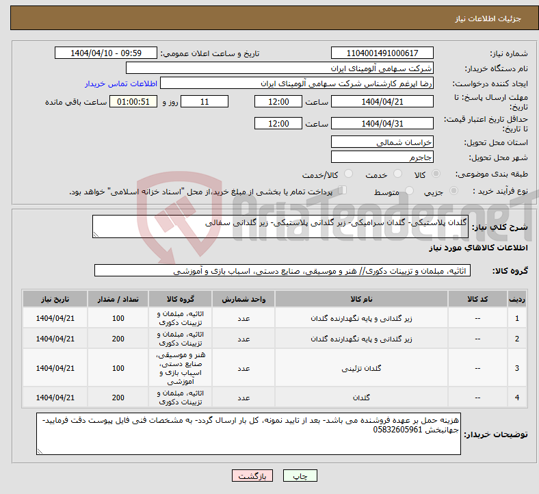Click the delivery province field خراسان شمالی
Viewport: 539px width, 494px height.
pos(382,142)
